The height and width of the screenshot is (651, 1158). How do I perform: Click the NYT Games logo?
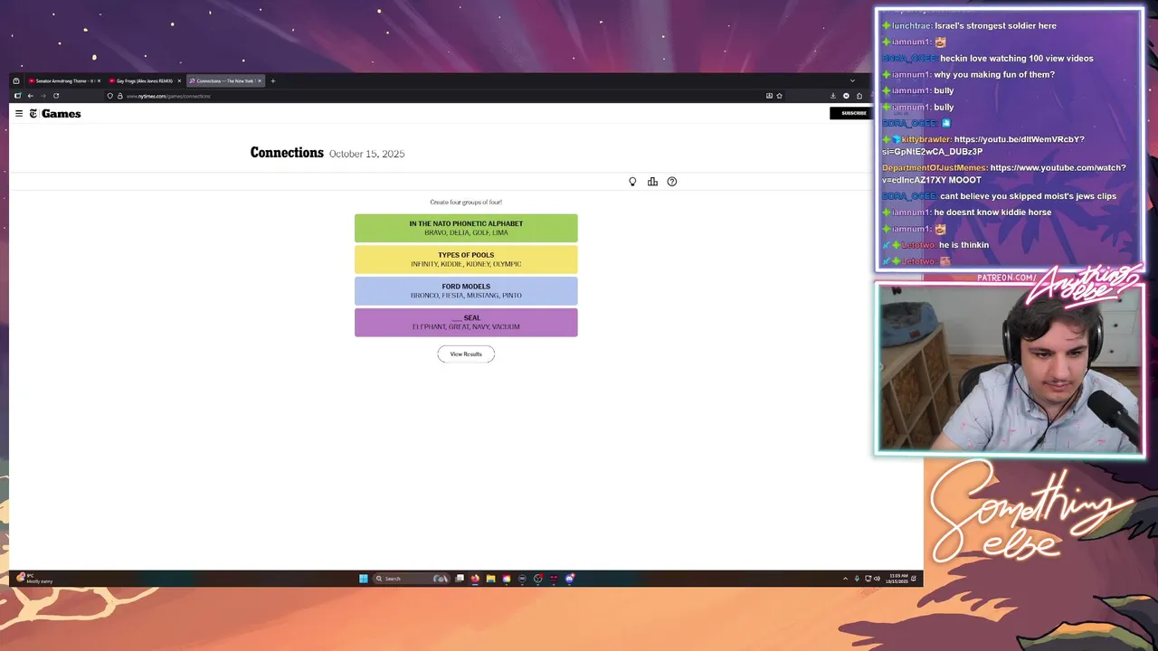pyautogui.click(x=55, y=113)
